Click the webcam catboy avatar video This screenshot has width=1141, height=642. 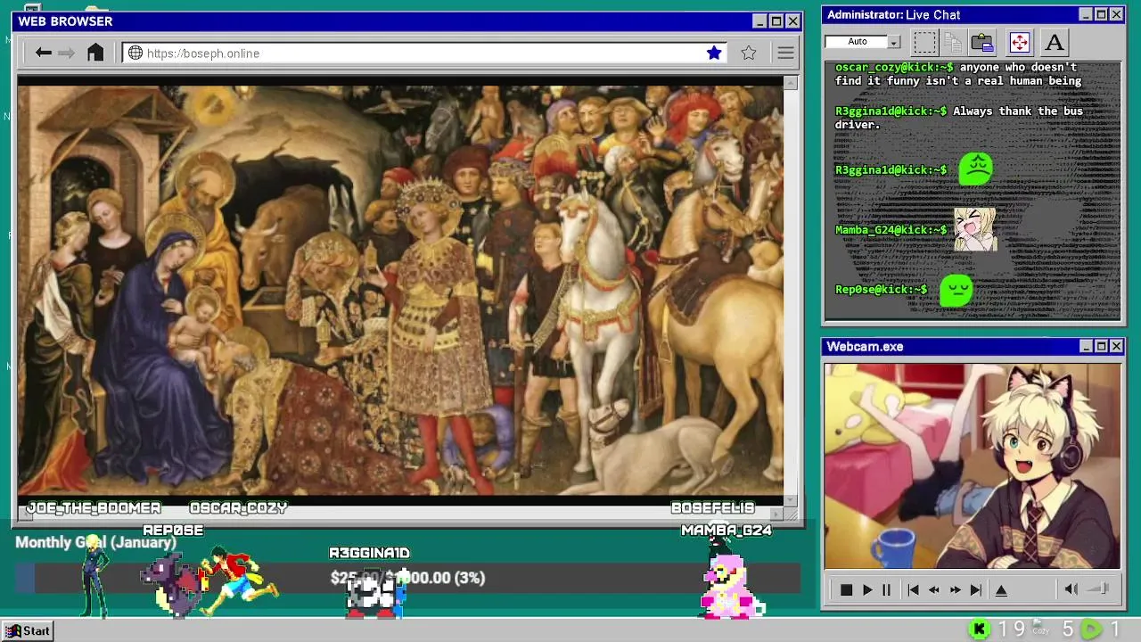click(972, 465)
